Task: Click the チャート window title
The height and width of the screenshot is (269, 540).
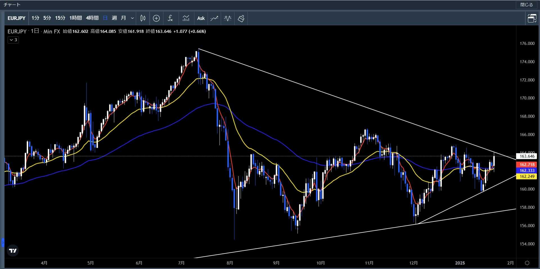Action: coord(12,5)
